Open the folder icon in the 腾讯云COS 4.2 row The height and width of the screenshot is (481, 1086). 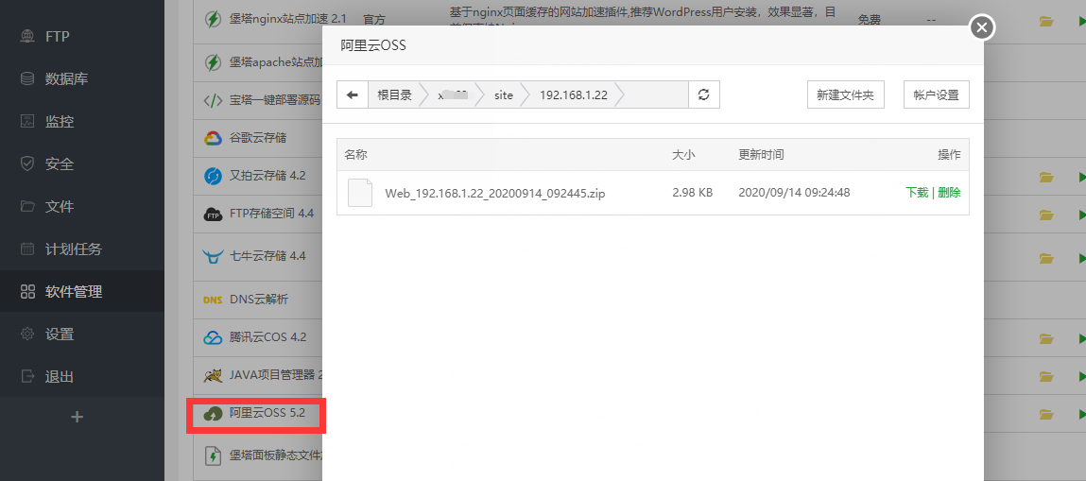tap(1045, 338)
